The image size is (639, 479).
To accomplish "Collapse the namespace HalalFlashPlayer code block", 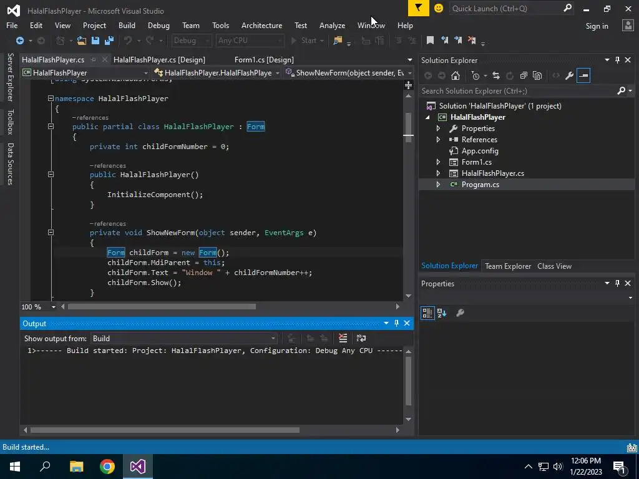I will click(51, 98).
